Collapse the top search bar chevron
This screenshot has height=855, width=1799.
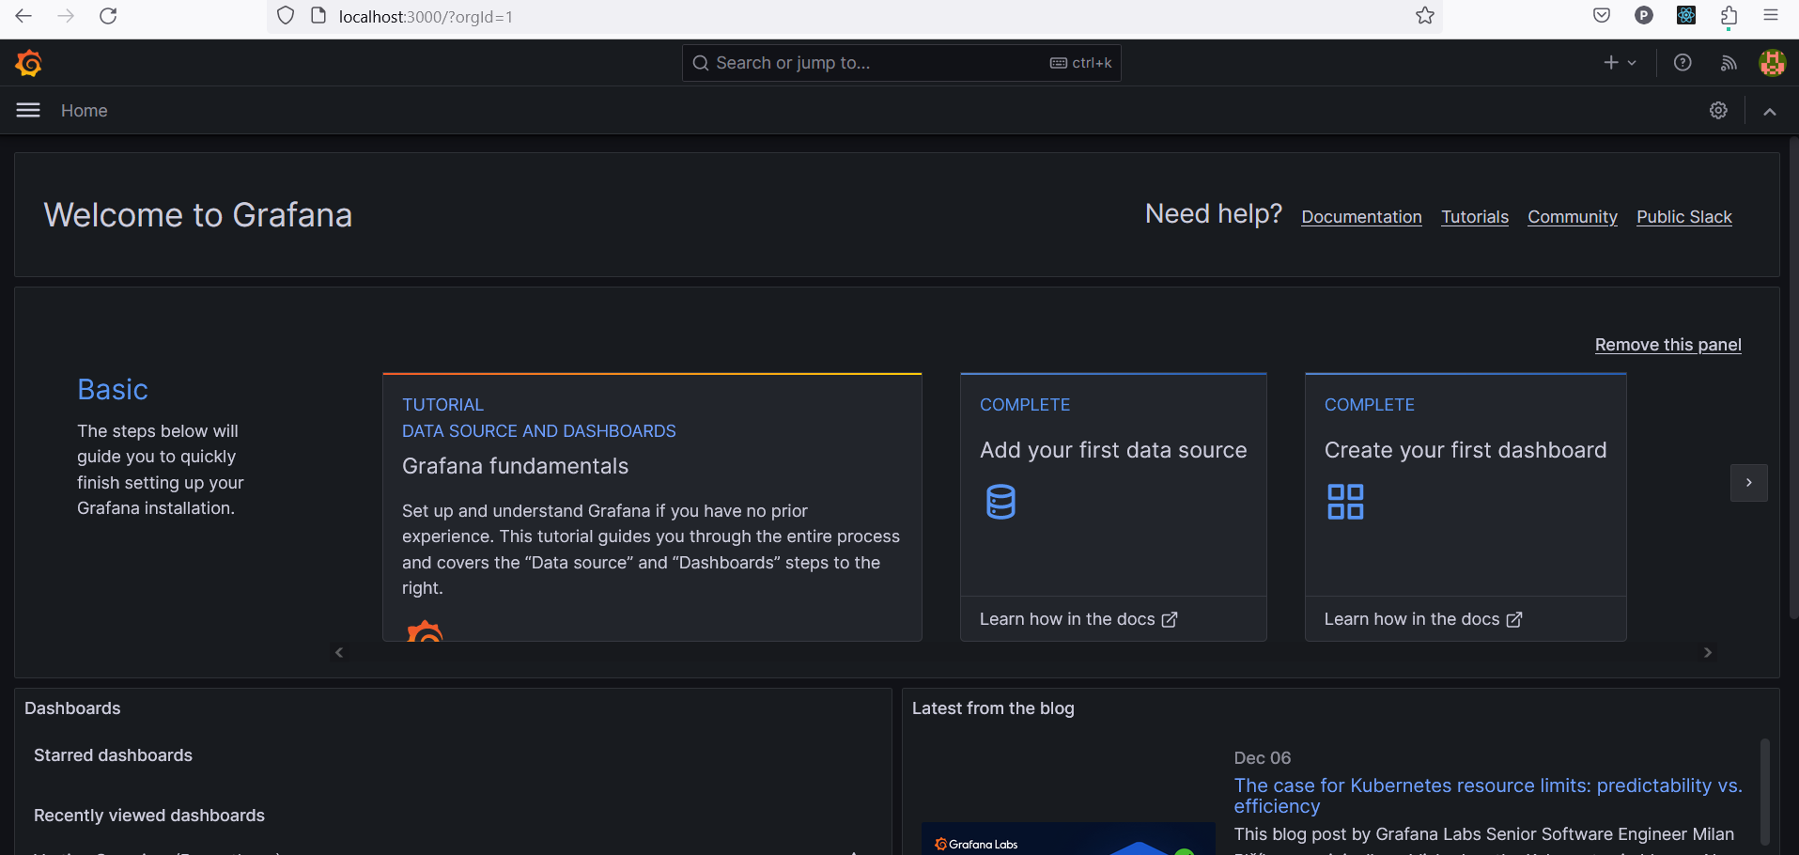(1770, 111)
